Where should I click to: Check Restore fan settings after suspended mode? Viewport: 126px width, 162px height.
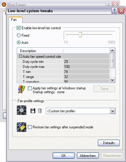coord(30,127)
